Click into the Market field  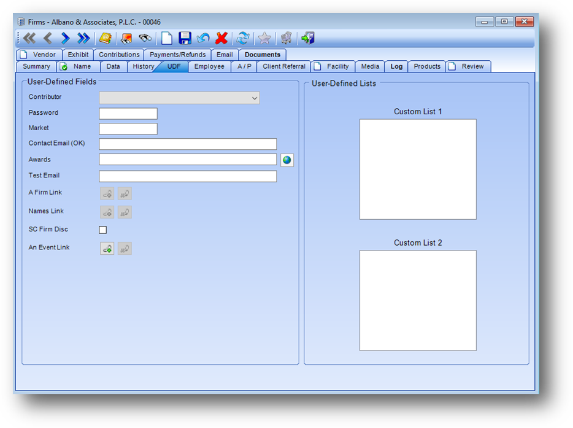tap(128, 129)
